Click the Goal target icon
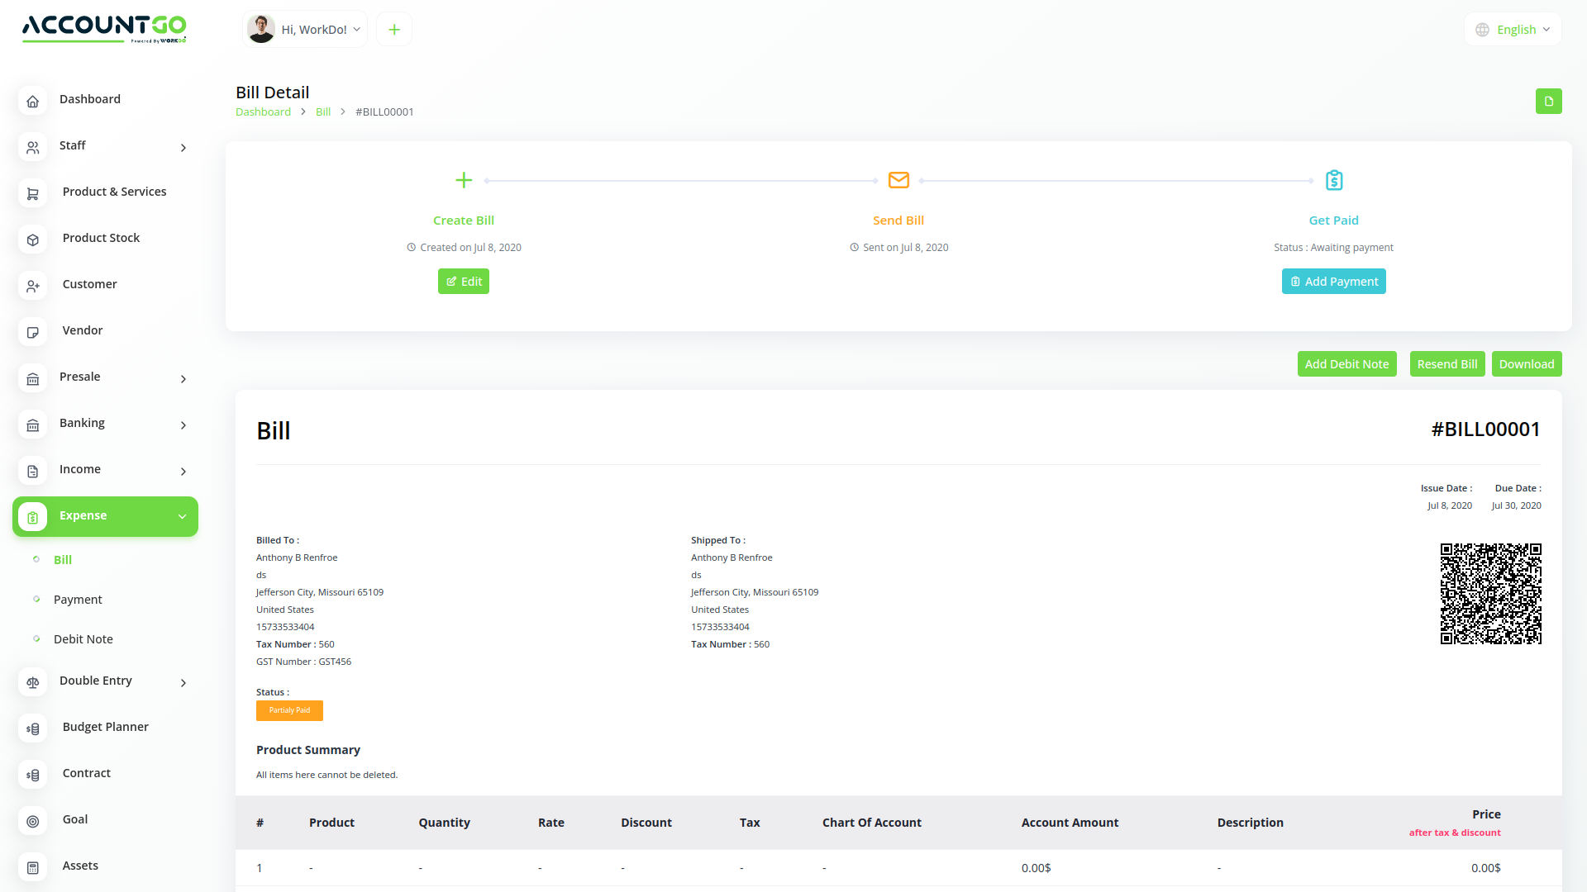The height and width of the screenshot is (892, 1587). [33, 821]
